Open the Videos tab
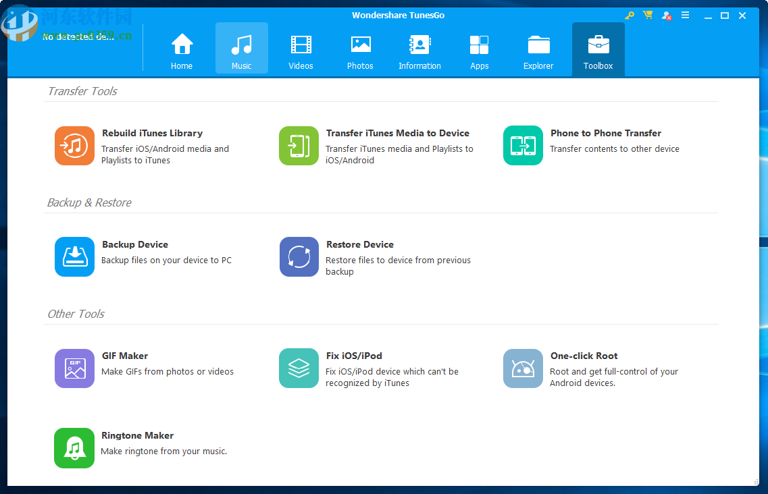The width and height of the screenshot is (768, 494). pos(301,51)
